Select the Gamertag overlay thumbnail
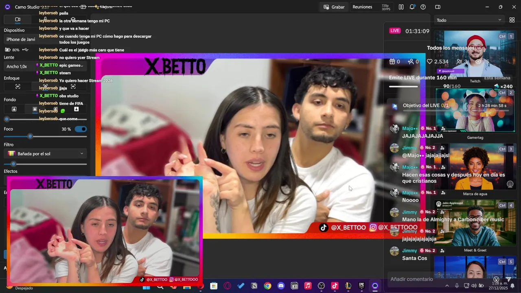The width and height of the screenshot is (521, 293). click(x=475, y=110)
